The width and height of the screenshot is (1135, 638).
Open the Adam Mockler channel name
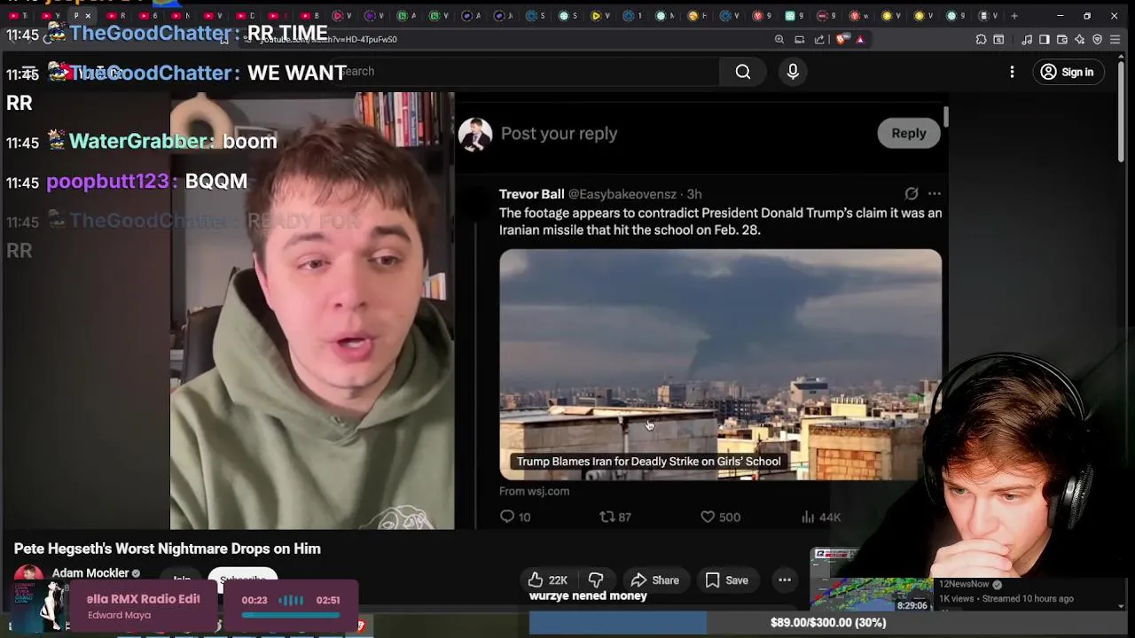[x=90, y=573]
